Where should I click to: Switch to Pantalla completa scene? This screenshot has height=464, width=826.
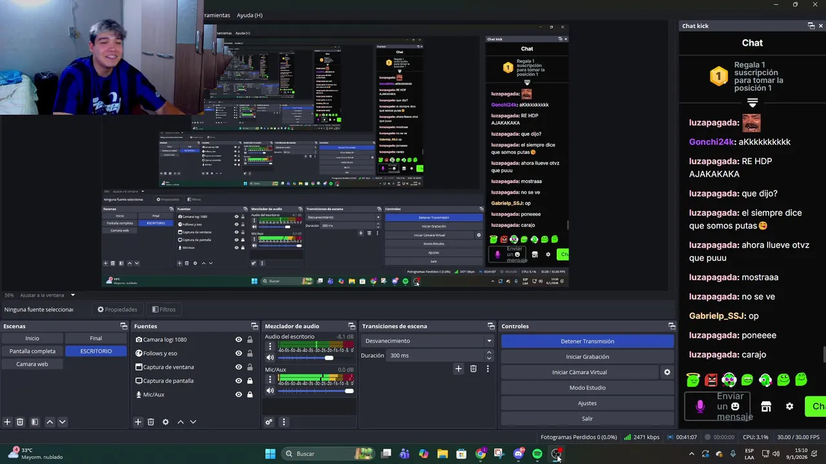point(32,351)
